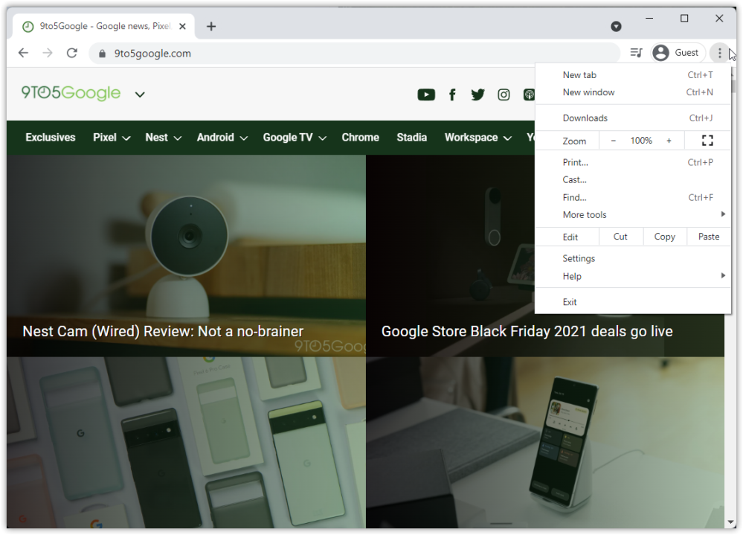This screenshot has width=743, height=535.
Task: Toggle fullscreen mode from Zoom row
Action: pyautogui.click(x=707, y=141)
